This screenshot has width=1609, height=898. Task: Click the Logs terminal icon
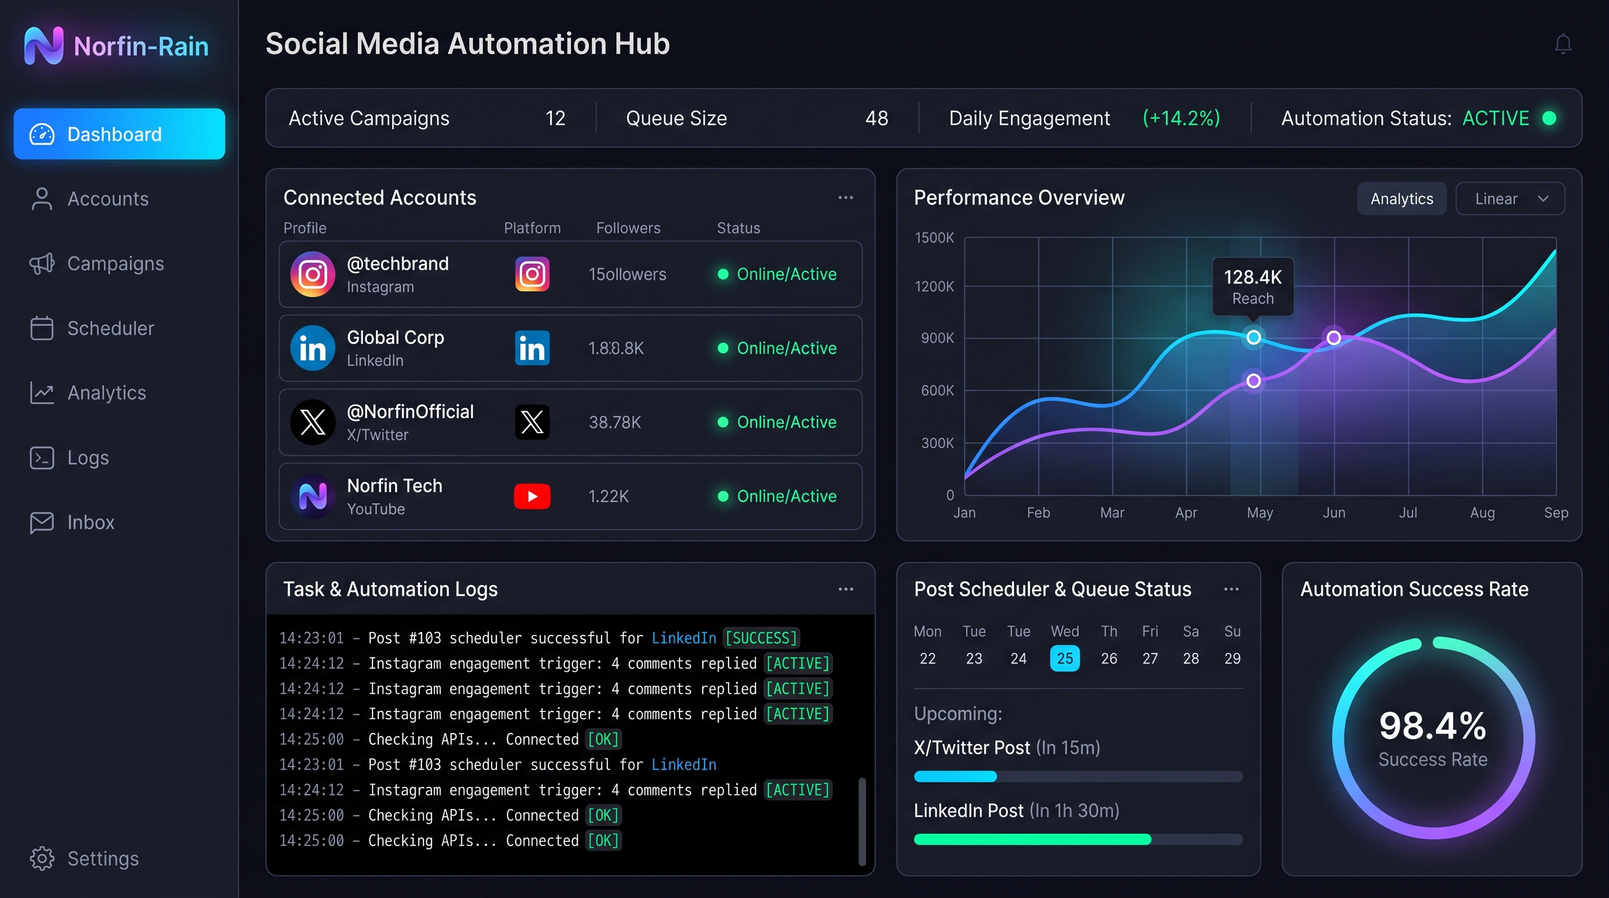(42, 458)
